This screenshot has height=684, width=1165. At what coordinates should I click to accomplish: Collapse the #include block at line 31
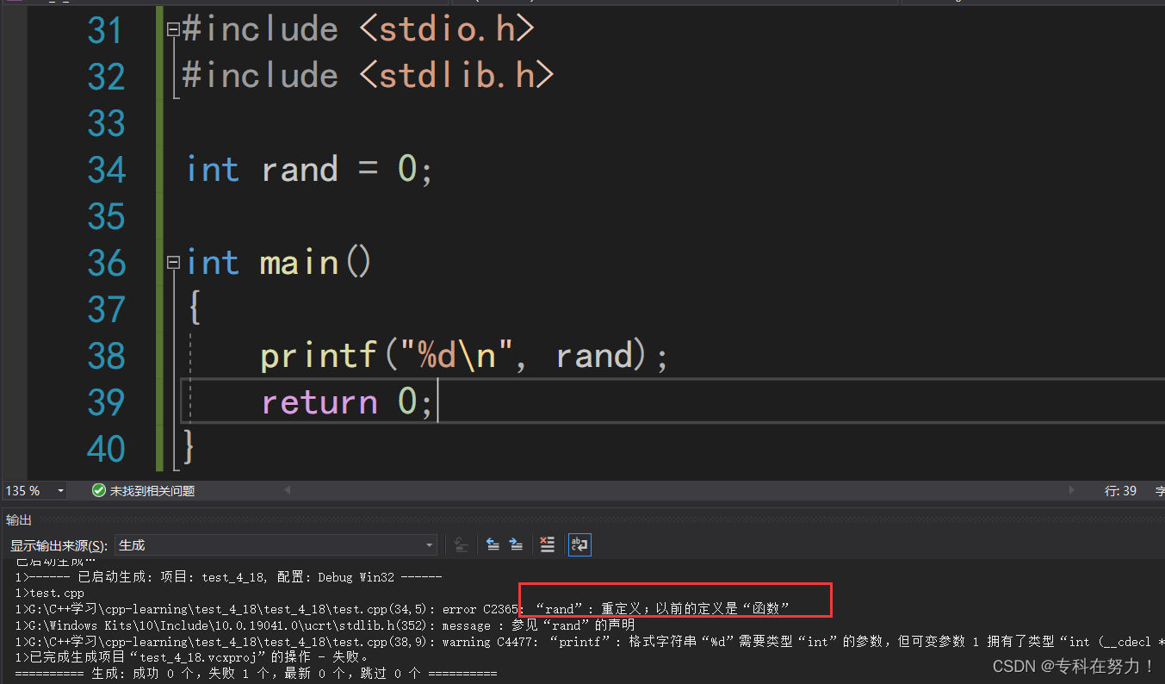(173, 30)
